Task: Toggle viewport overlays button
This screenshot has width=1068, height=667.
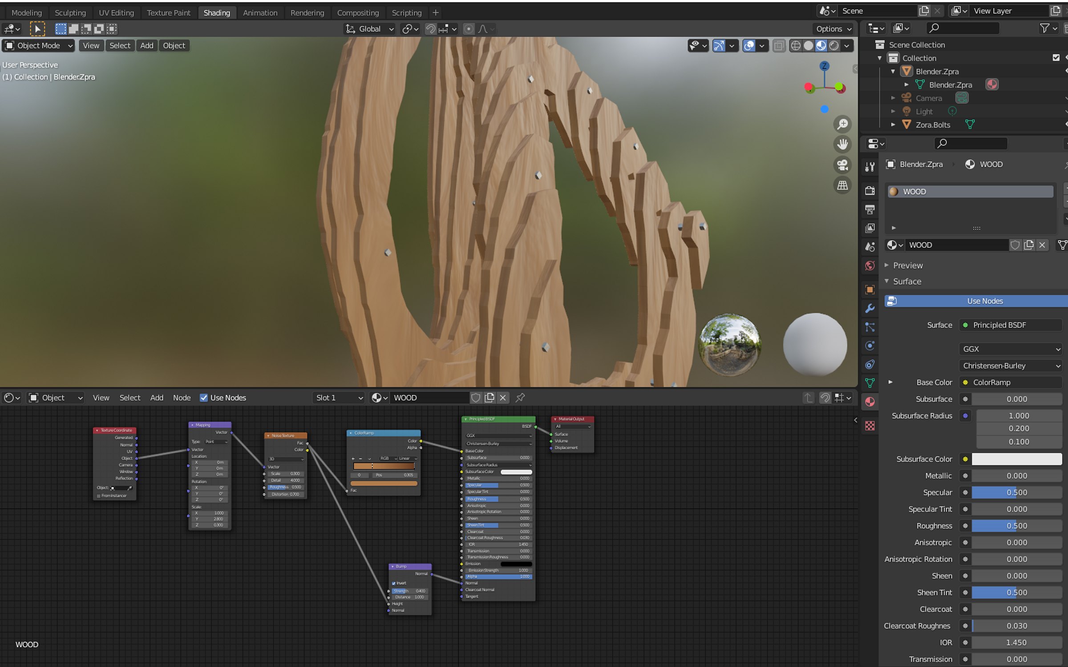Action: (749, 45)
